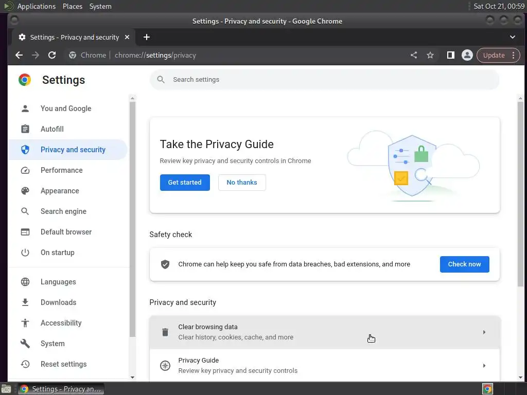The width and height of the screenshot is (527, 395).
Task: Click the Safety check shield icon
Action: 165,264
